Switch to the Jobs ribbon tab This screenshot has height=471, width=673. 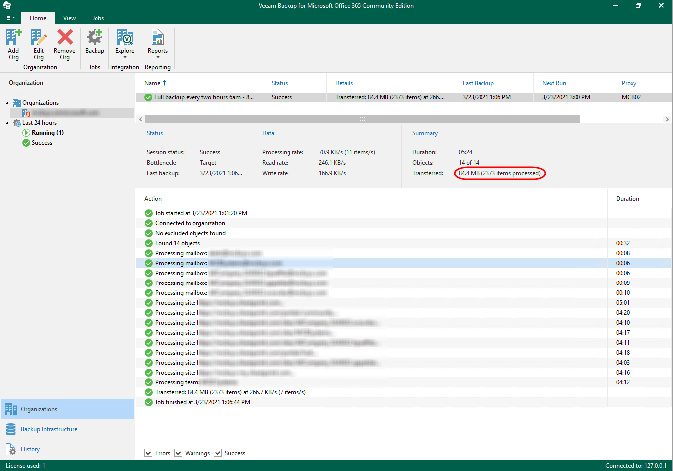tap(98, 18)
